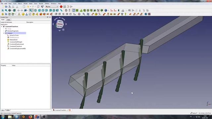Image resolution: width=212 pixels, height=119 pixels.
Task: Click the blue sphere solver icon
Action: pyautogui.click(x=106, y=10)
